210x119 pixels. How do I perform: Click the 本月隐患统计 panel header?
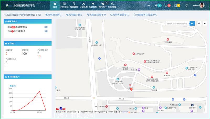[x=28, y=77]
